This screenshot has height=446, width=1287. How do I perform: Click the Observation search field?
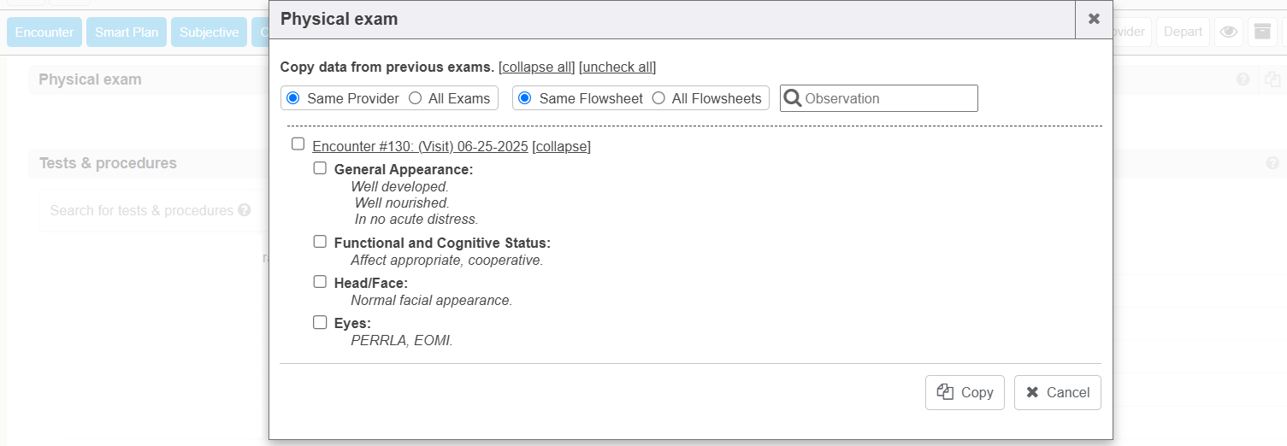click(x=888, y=98)
